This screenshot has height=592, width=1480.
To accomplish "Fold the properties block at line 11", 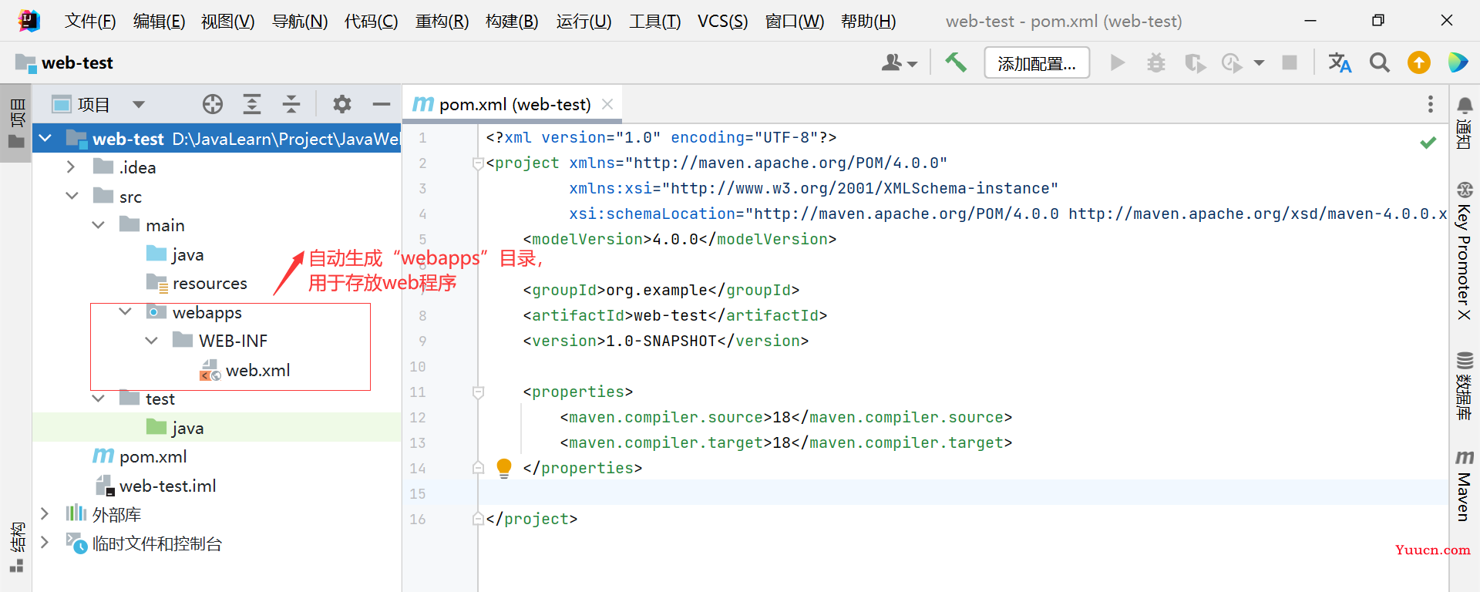I will tap(478, 392).
